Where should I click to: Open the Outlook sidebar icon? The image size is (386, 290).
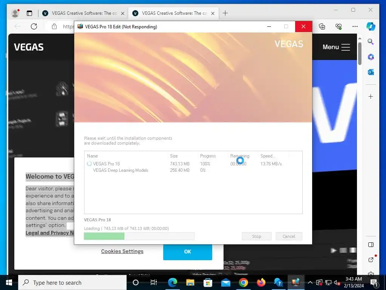pyautogui.click(x=371, y=72)
